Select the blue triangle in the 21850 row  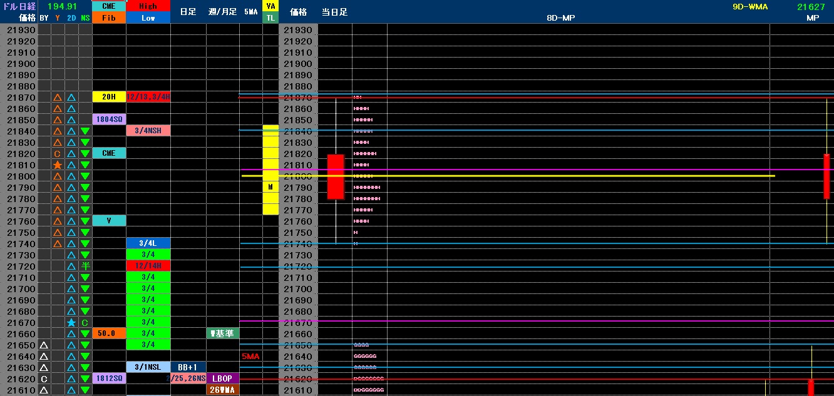coord(71,120)
